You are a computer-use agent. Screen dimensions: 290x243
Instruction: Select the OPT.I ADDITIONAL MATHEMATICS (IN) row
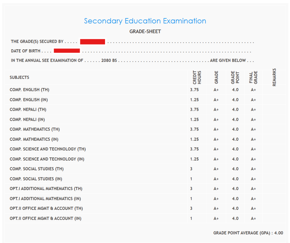tap(45, 199)
